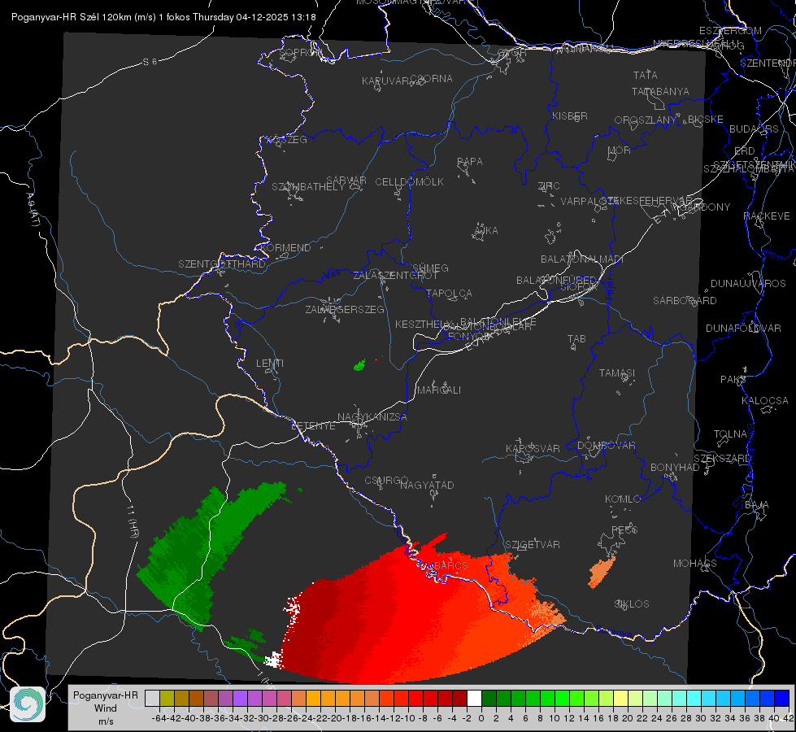796x732 pixels.
Task: Click the 'SIKLÓS' city label
Action: point(632,604)
